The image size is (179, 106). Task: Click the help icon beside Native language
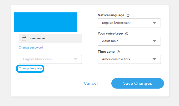128,16
